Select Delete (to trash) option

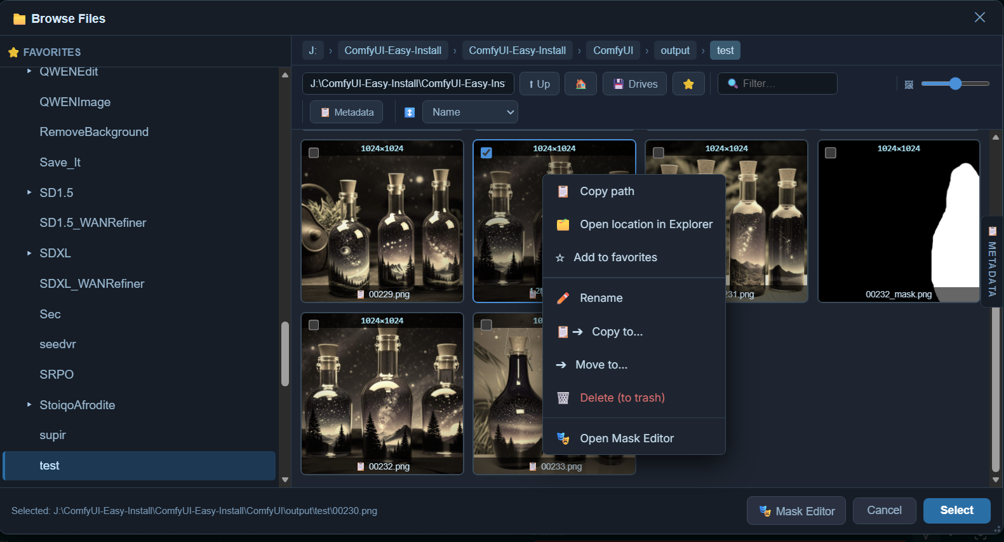634,398
